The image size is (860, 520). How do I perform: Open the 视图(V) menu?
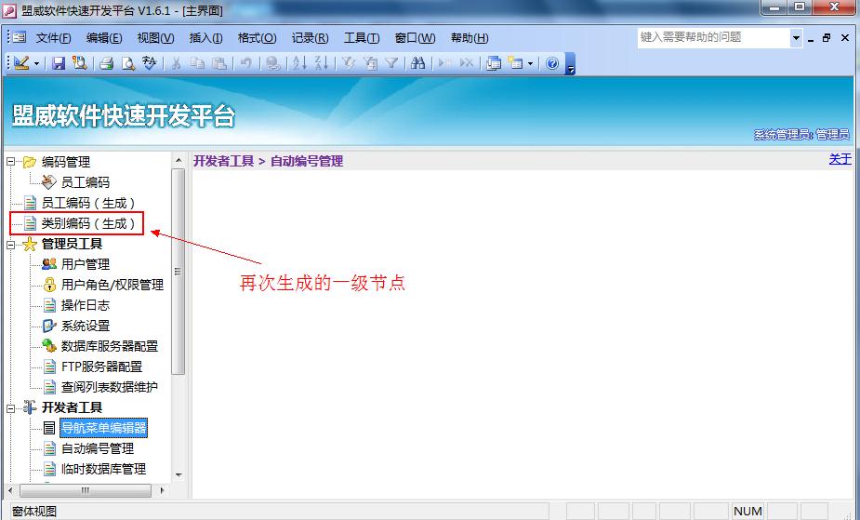[x=156, y=38]
